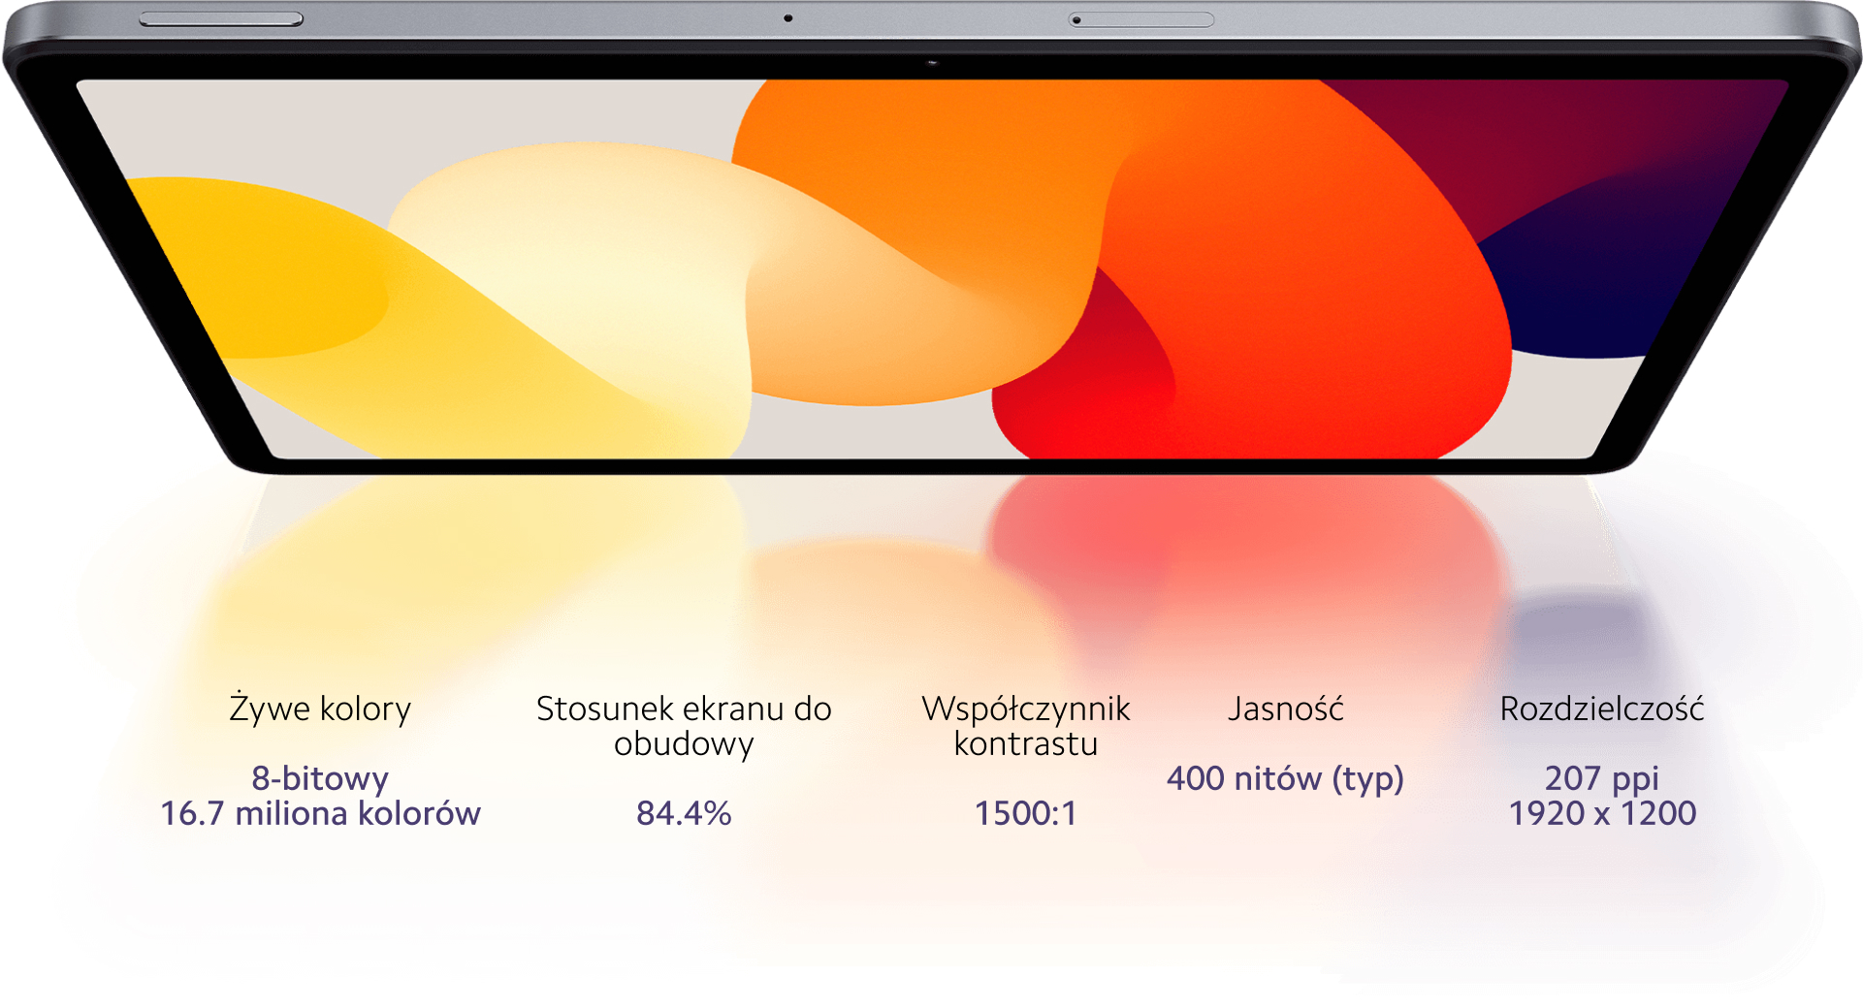1863x1008 pixels.
Task: Select '400 nitów (typ)' brightness value
Action: [1286, 778]
